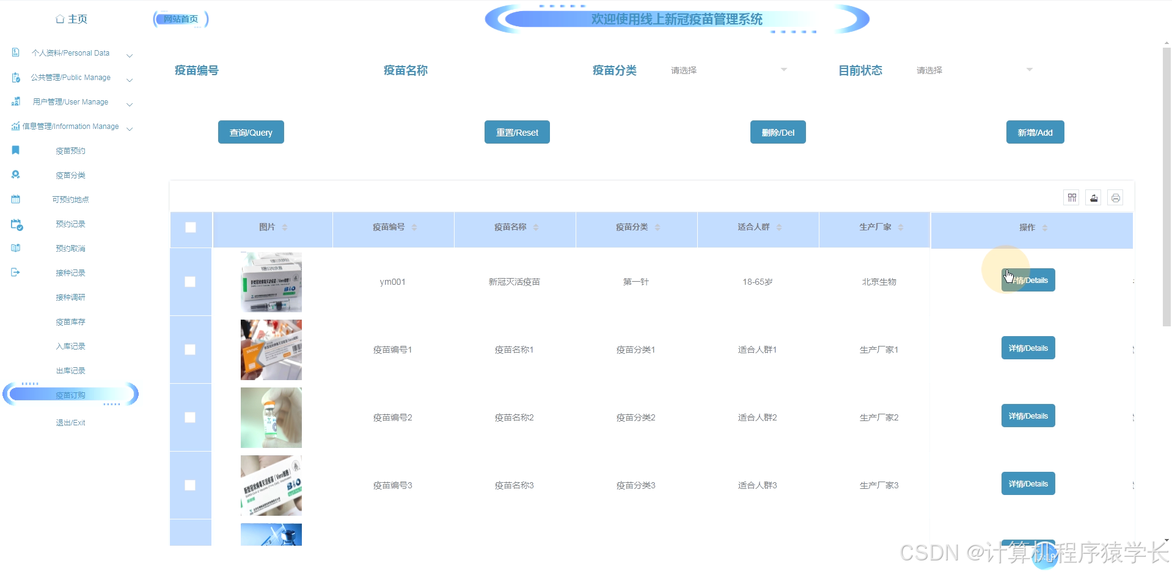Click the export data icon above the table
Viewport: 1172px width, 572px height.
pyautogui.click(x=1093, y=197)
